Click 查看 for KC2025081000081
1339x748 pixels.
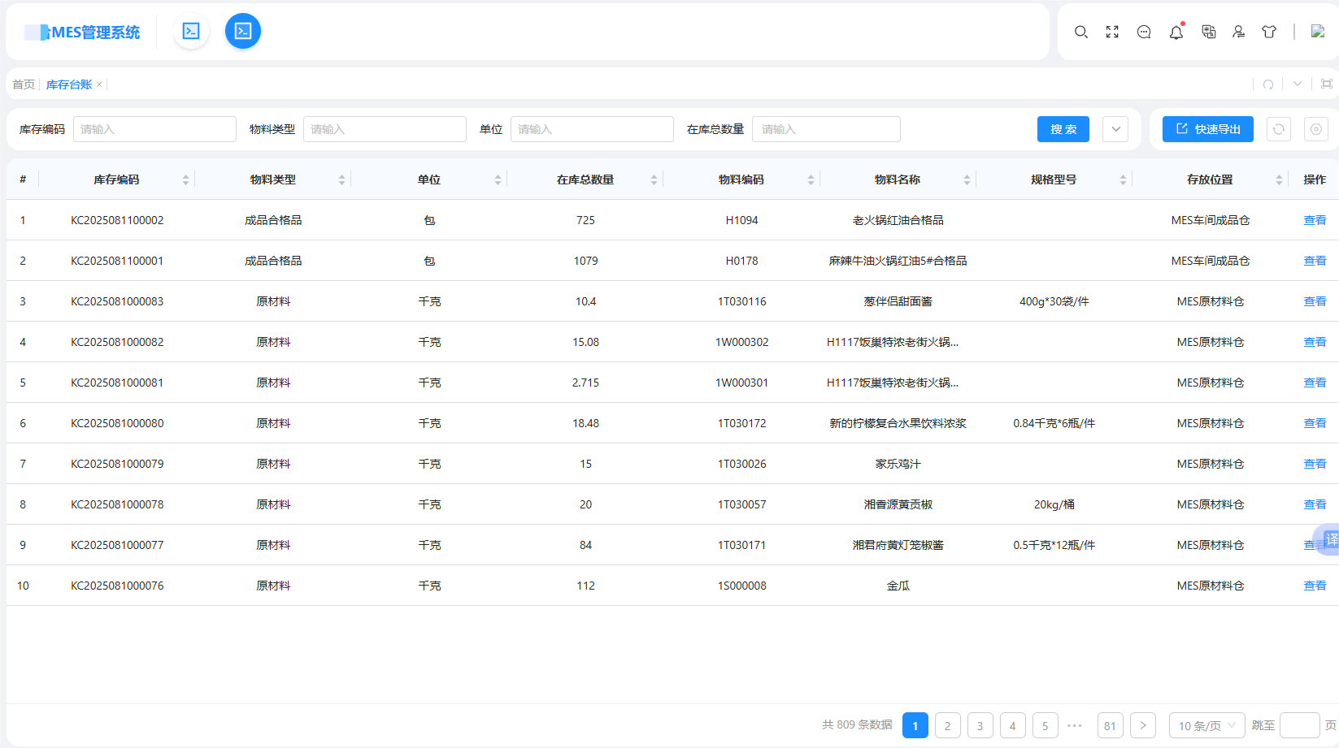click(1315, 383)
